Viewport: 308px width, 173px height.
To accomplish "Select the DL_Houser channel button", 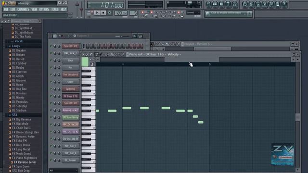I will tap(70, 160).
